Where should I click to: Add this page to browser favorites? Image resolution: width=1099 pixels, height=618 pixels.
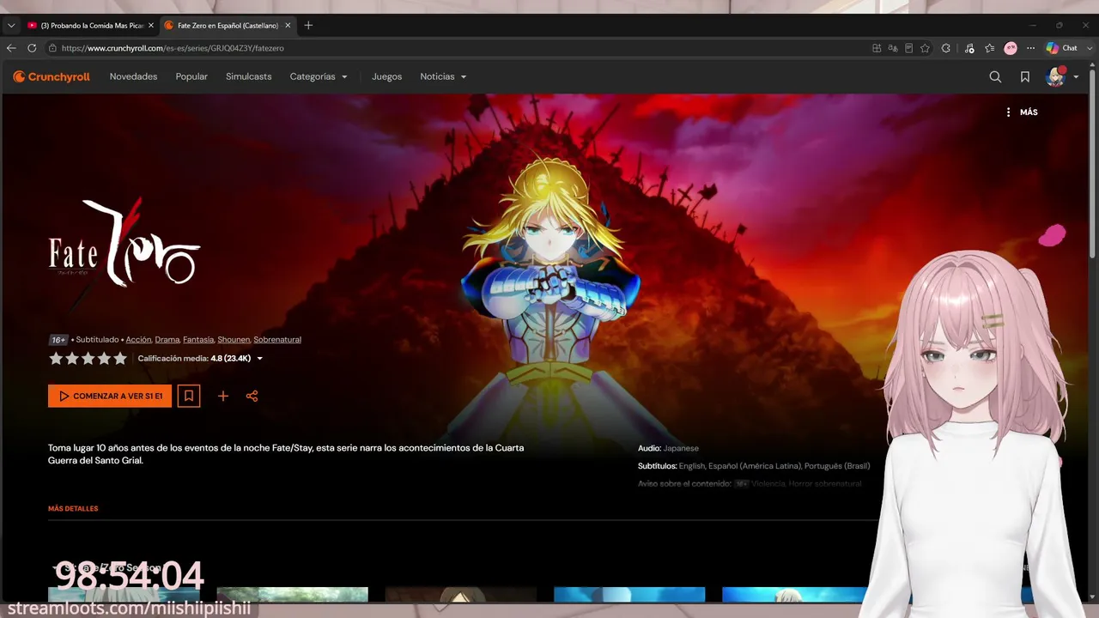925,48
